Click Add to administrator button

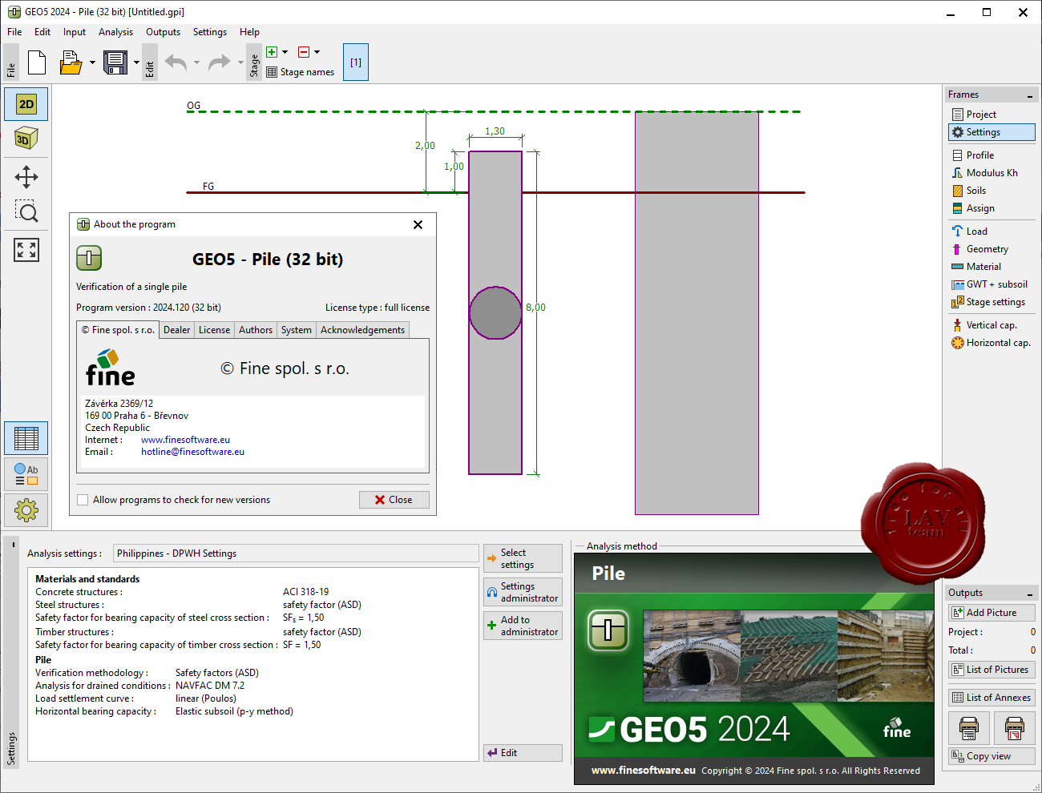[523, 626]
